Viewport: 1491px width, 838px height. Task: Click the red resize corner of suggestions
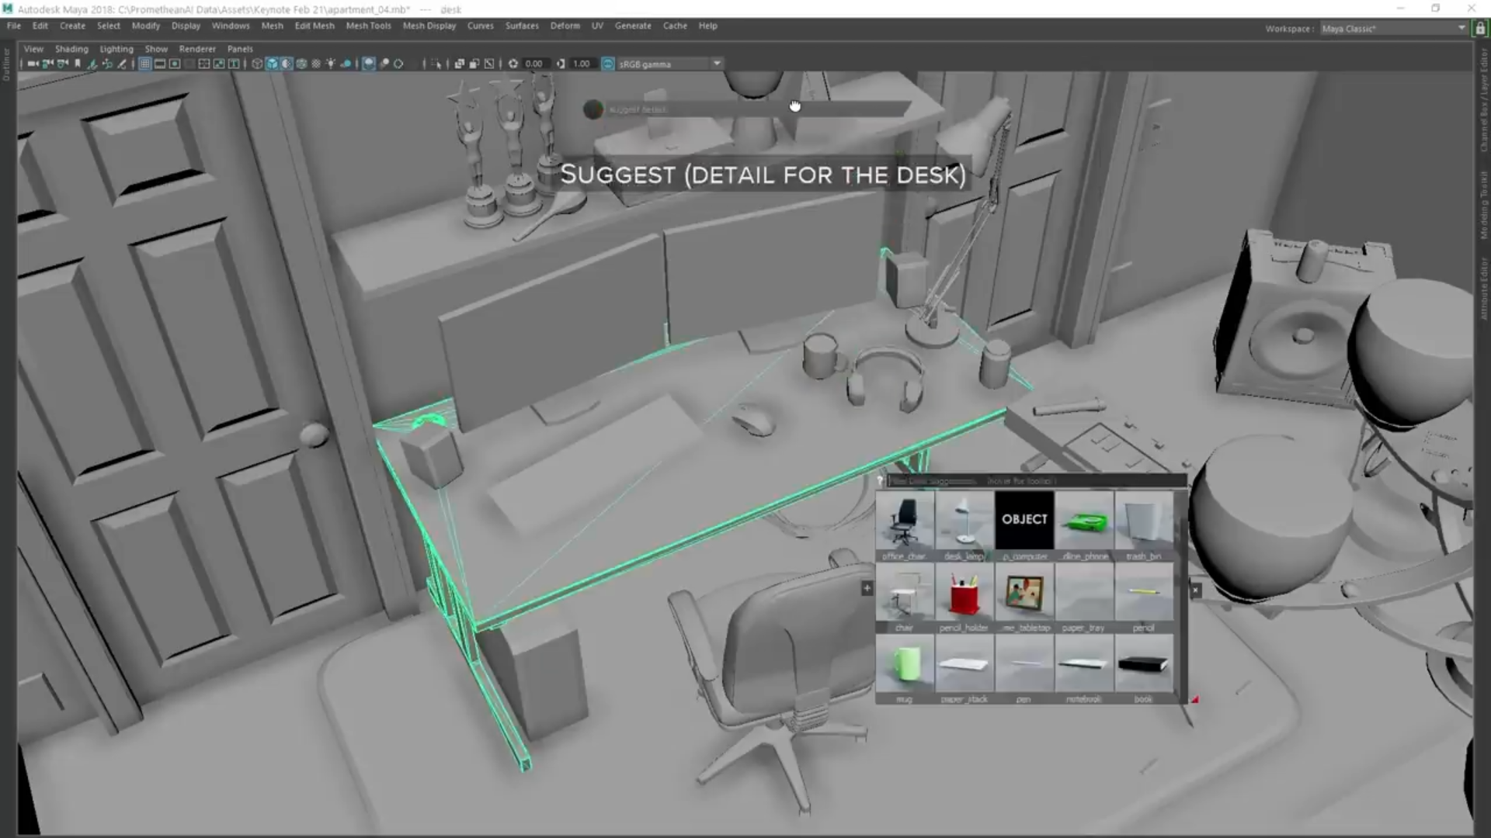tap(1195, 699)
